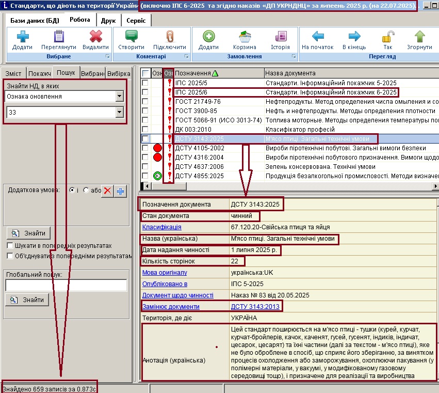The width and height of the screenshot is (439, 393).
Task: Open Переглянути notepad icon in Вибране group
Action: click(59, 37)
